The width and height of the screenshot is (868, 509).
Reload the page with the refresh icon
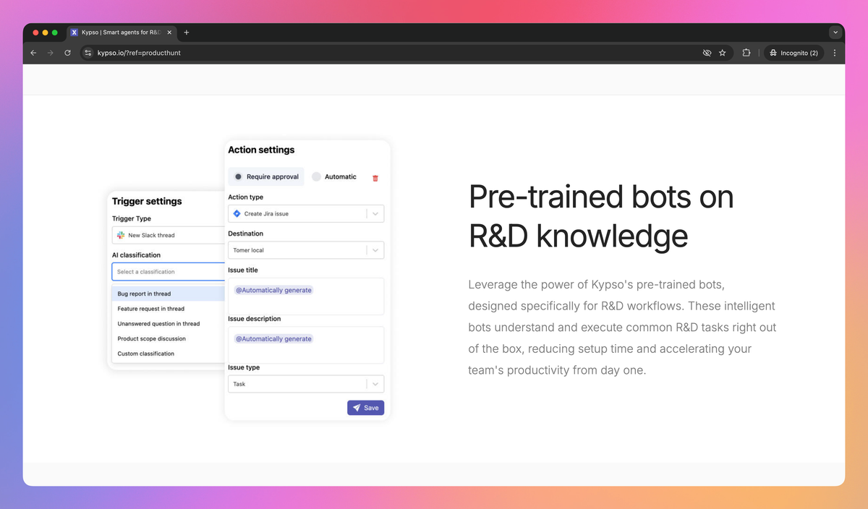[x=68, y=53]
